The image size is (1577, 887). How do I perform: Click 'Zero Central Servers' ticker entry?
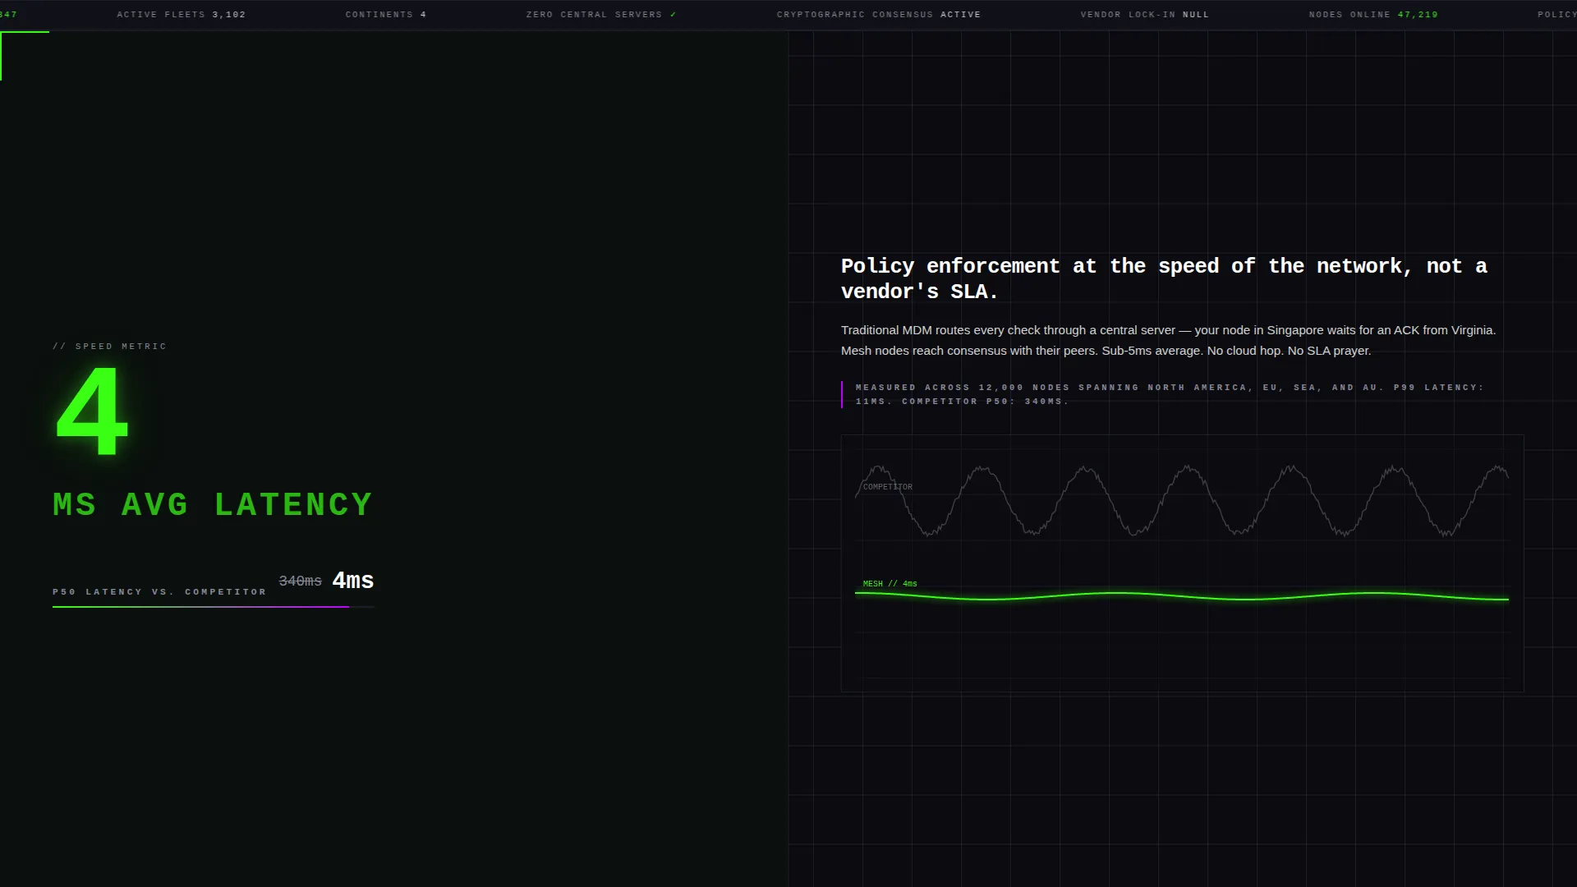601,15
